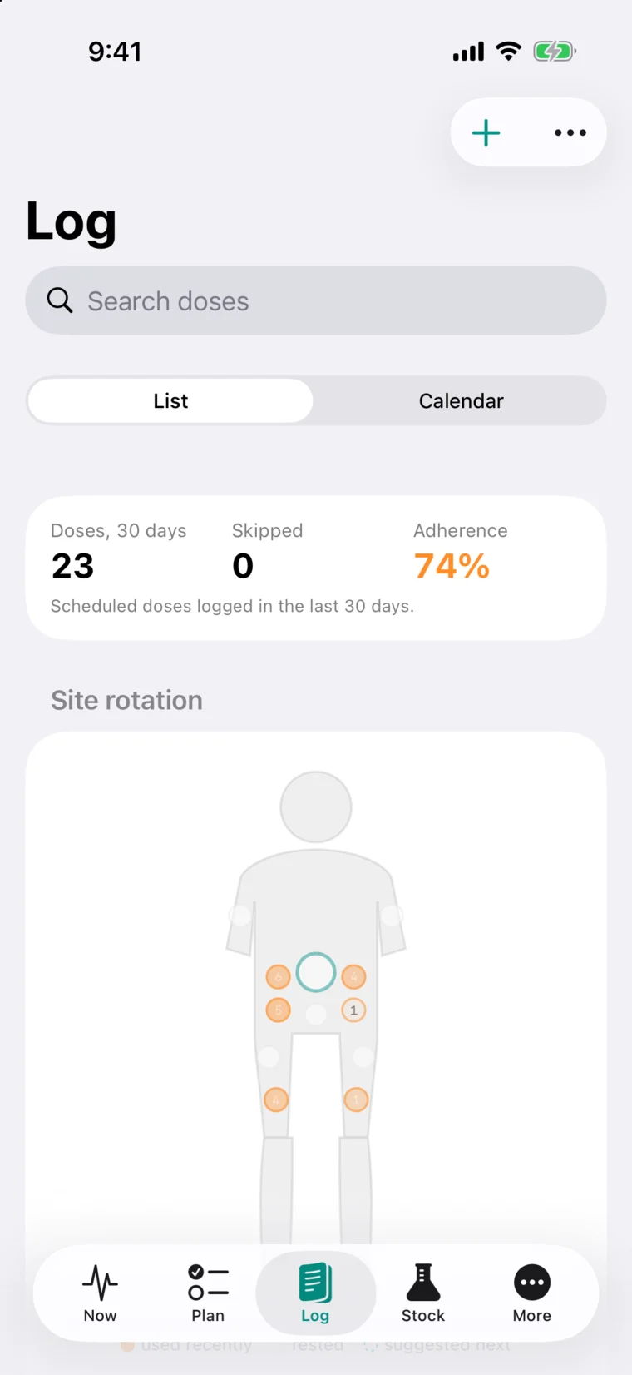Screen dimensions: 632x1375
Task: Open the three-dot options menu at top
Action: pos(570,132)
